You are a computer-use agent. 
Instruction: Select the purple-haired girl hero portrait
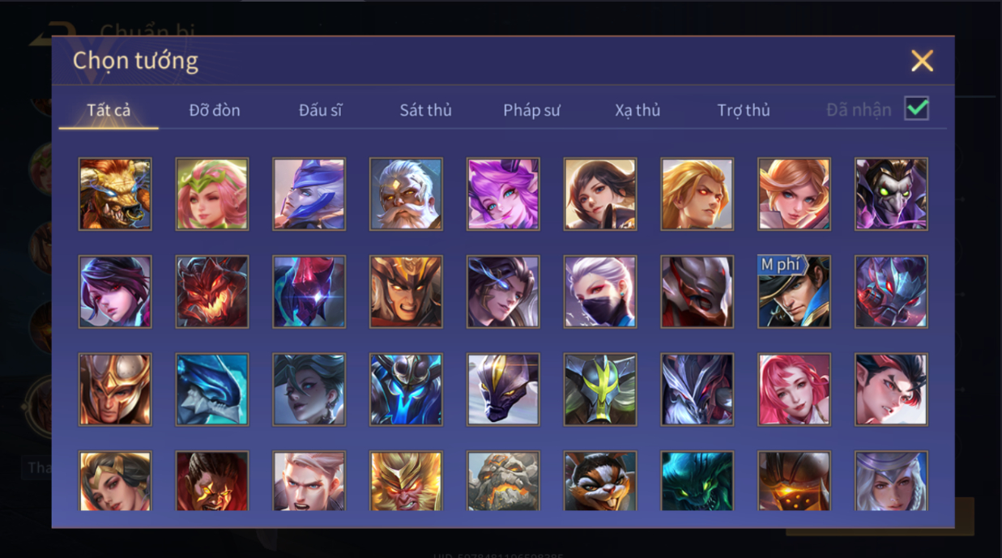pyautogui.click(x=503, y=194)
